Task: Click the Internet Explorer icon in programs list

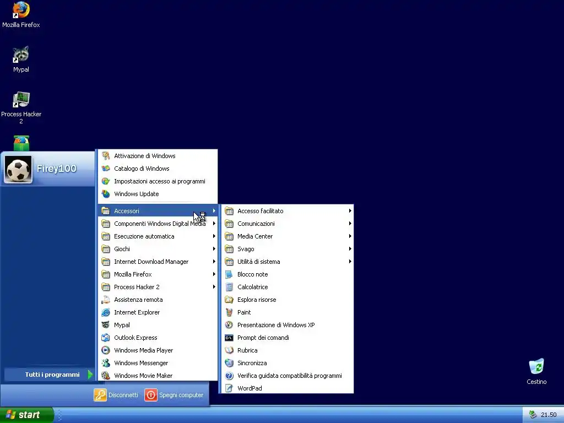Action: [105, 312]
